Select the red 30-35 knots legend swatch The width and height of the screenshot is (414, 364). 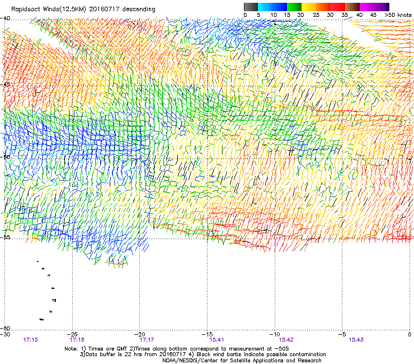(x=338, y=7)
